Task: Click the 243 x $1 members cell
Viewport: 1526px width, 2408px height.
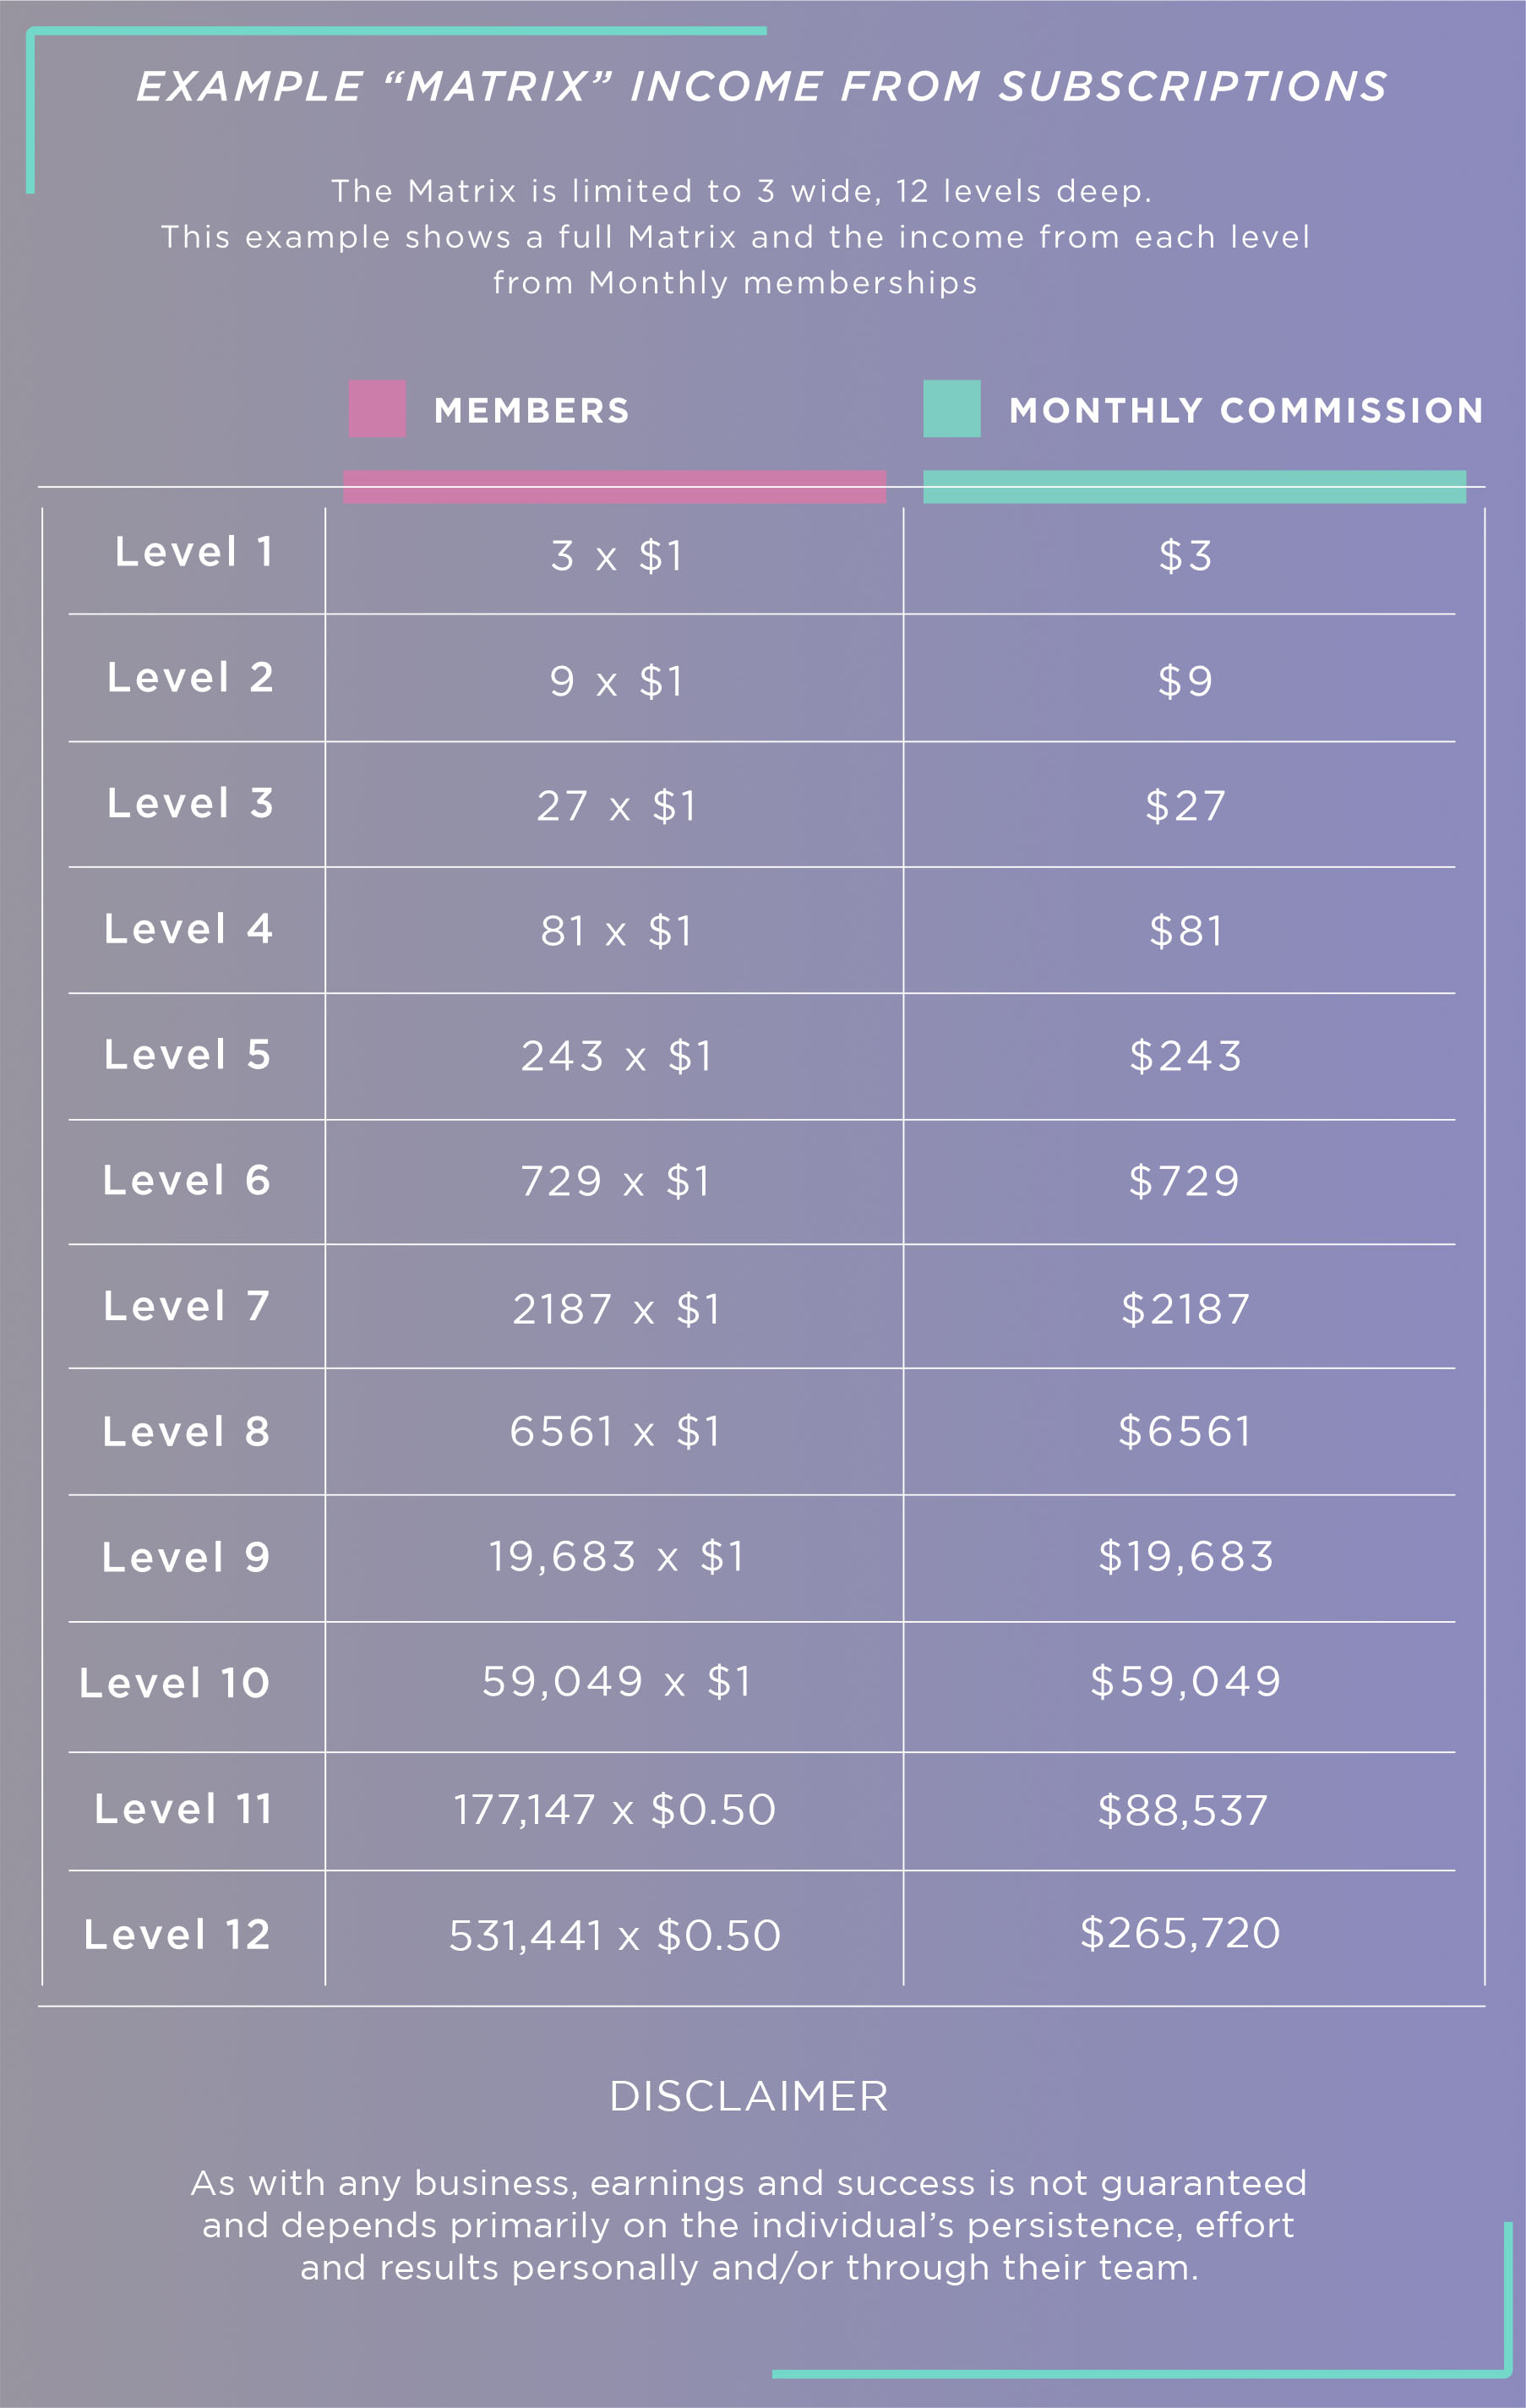Action: pyautogui.click(x=617, y=1056)
